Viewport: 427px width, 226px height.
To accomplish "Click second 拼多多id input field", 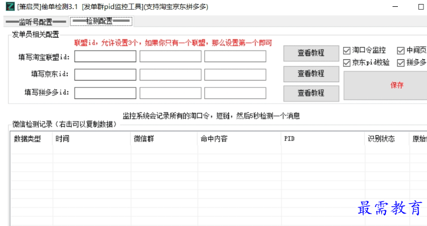I will click(x=171, y=93).
